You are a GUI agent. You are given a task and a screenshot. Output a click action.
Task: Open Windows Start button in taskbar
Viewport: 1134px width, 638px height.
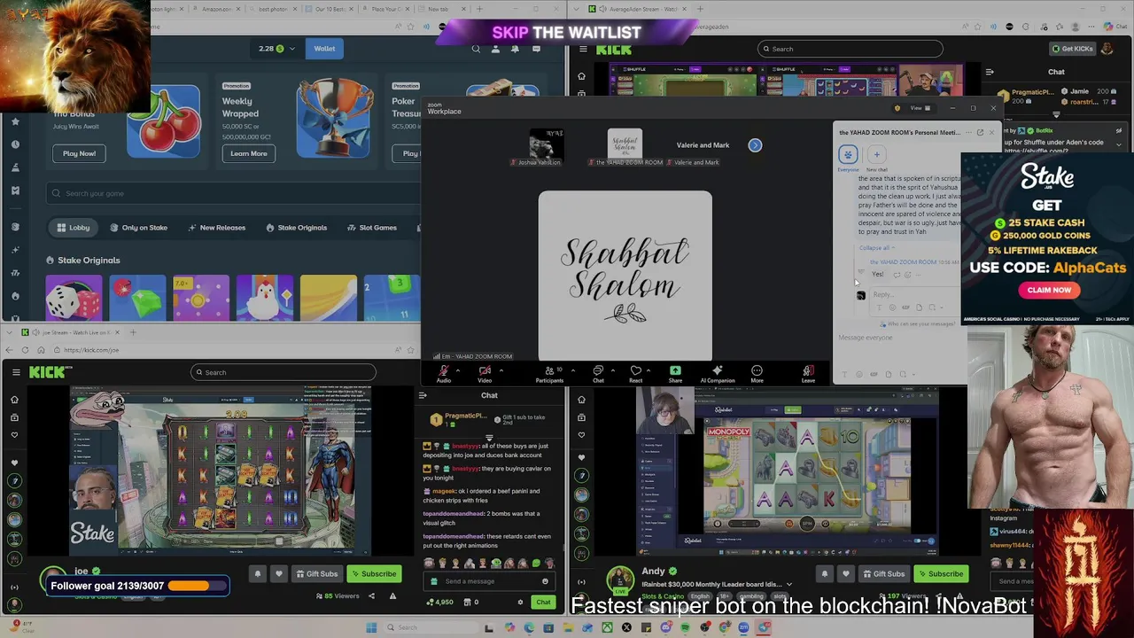point(371,627)
